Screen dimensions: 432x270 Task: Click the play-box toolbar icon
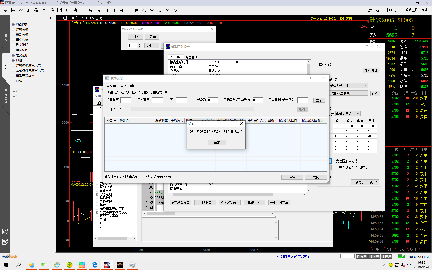click(67, 11)
